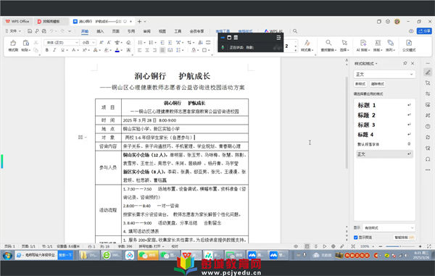Select center text alignment icon
This screenshot has height=276, width=435.
[147, 50]
